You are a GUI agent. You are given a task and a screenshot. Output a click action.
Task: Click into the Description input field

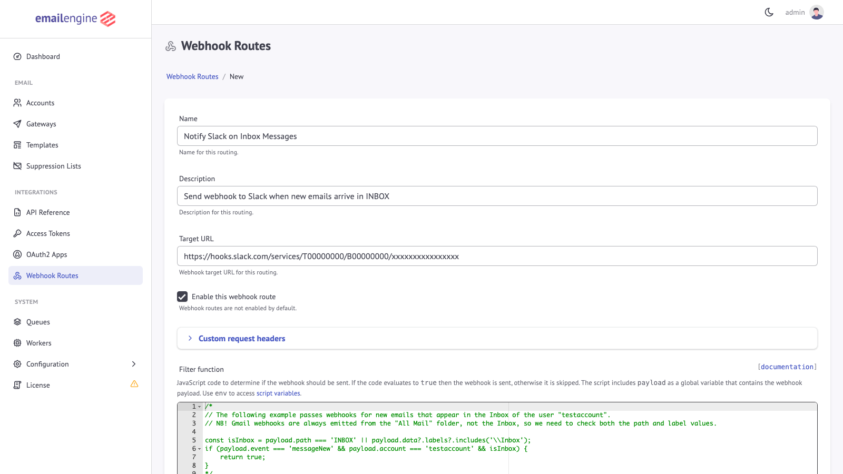(497, 196)
